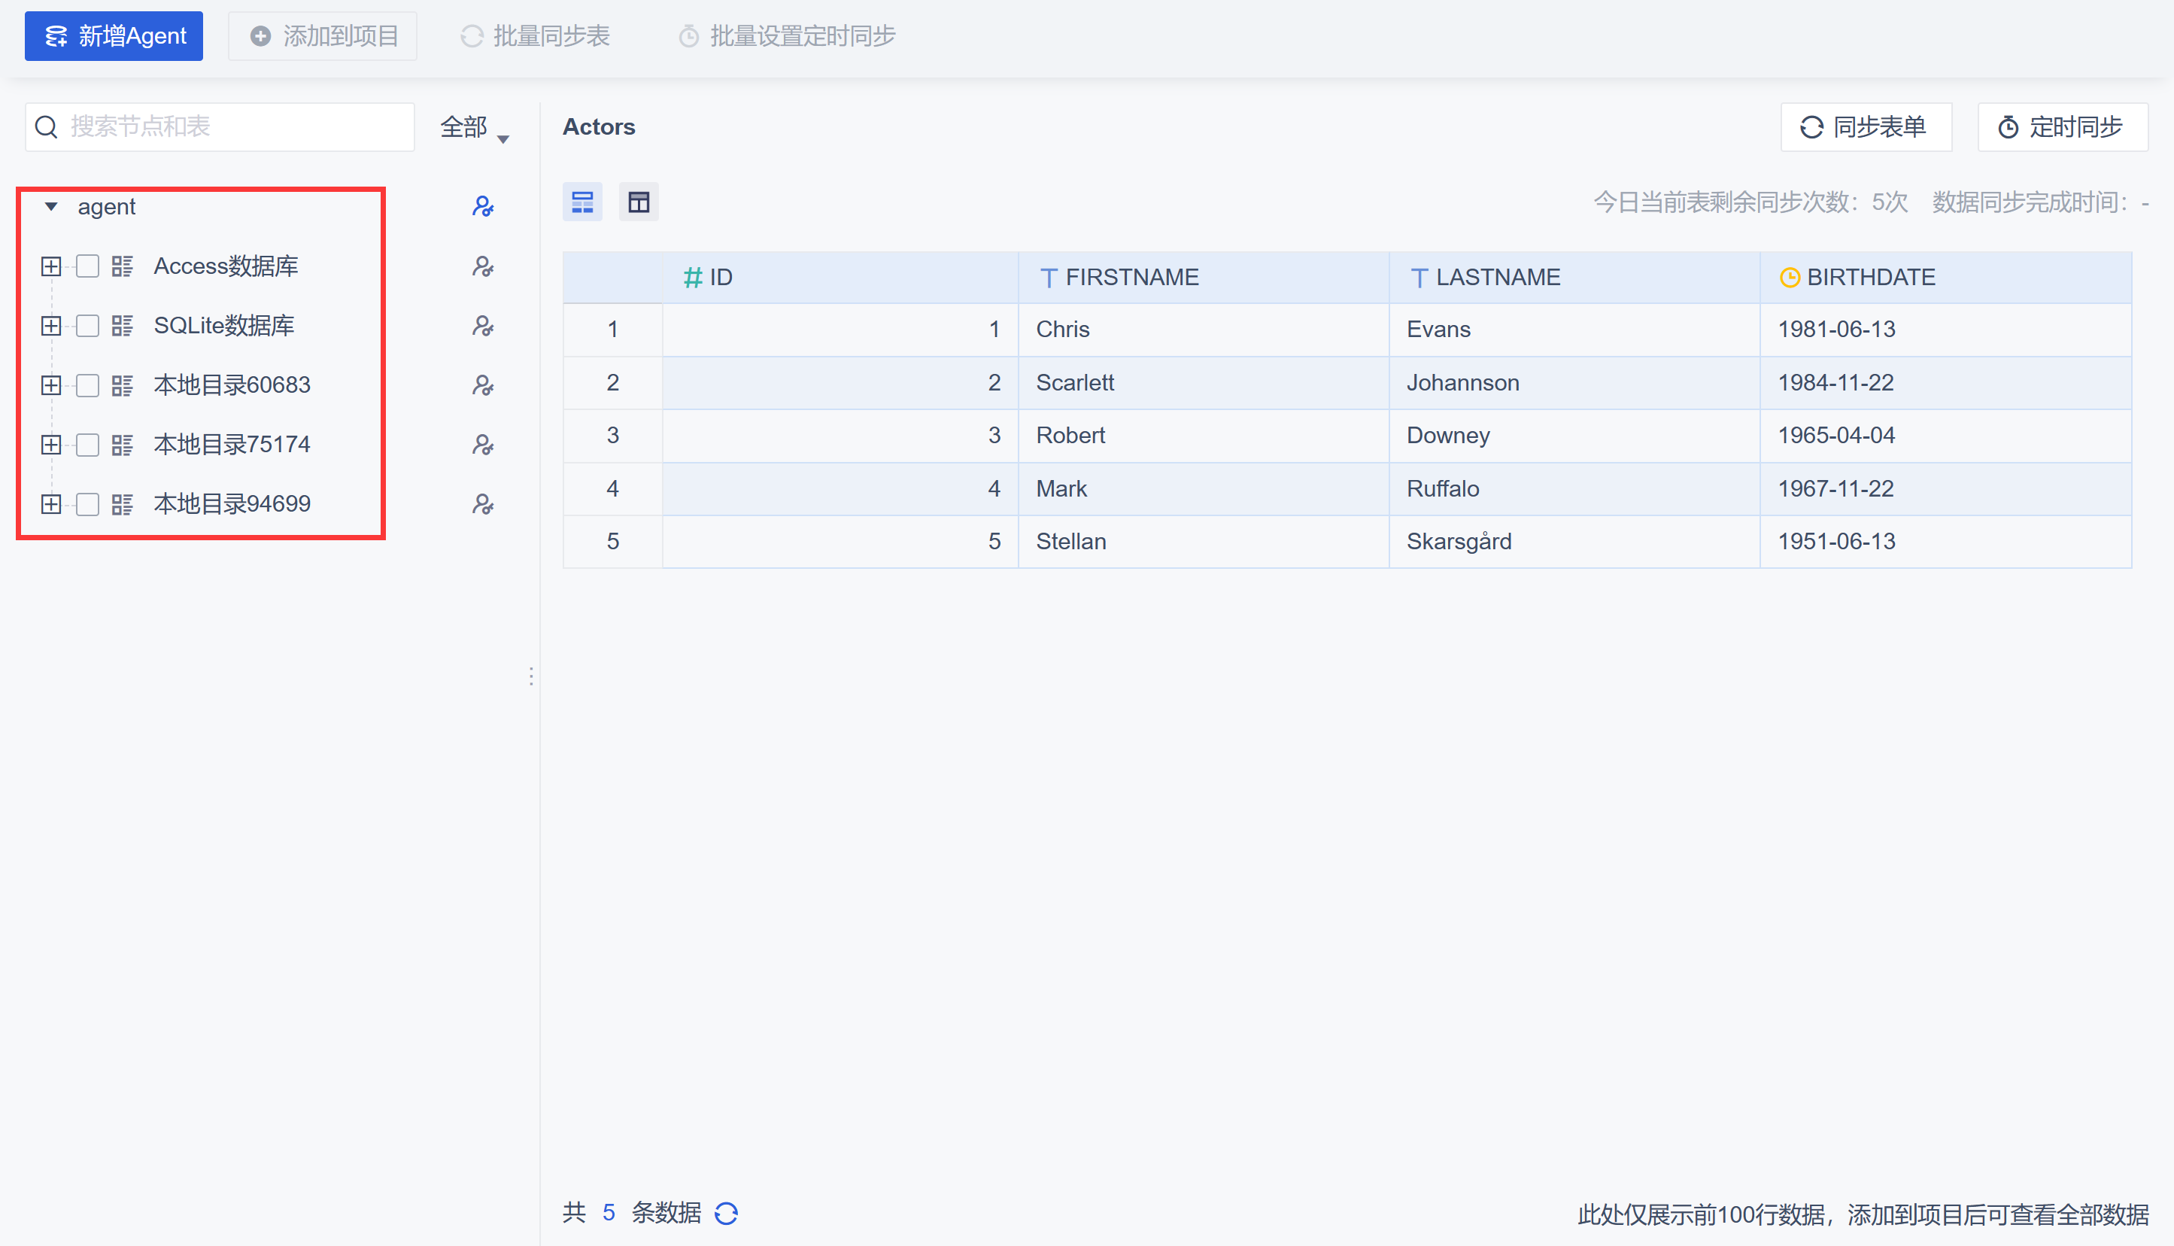2174x1246 pixels.
Task: Switch to data preview view icon
Action: coord(581,202)
